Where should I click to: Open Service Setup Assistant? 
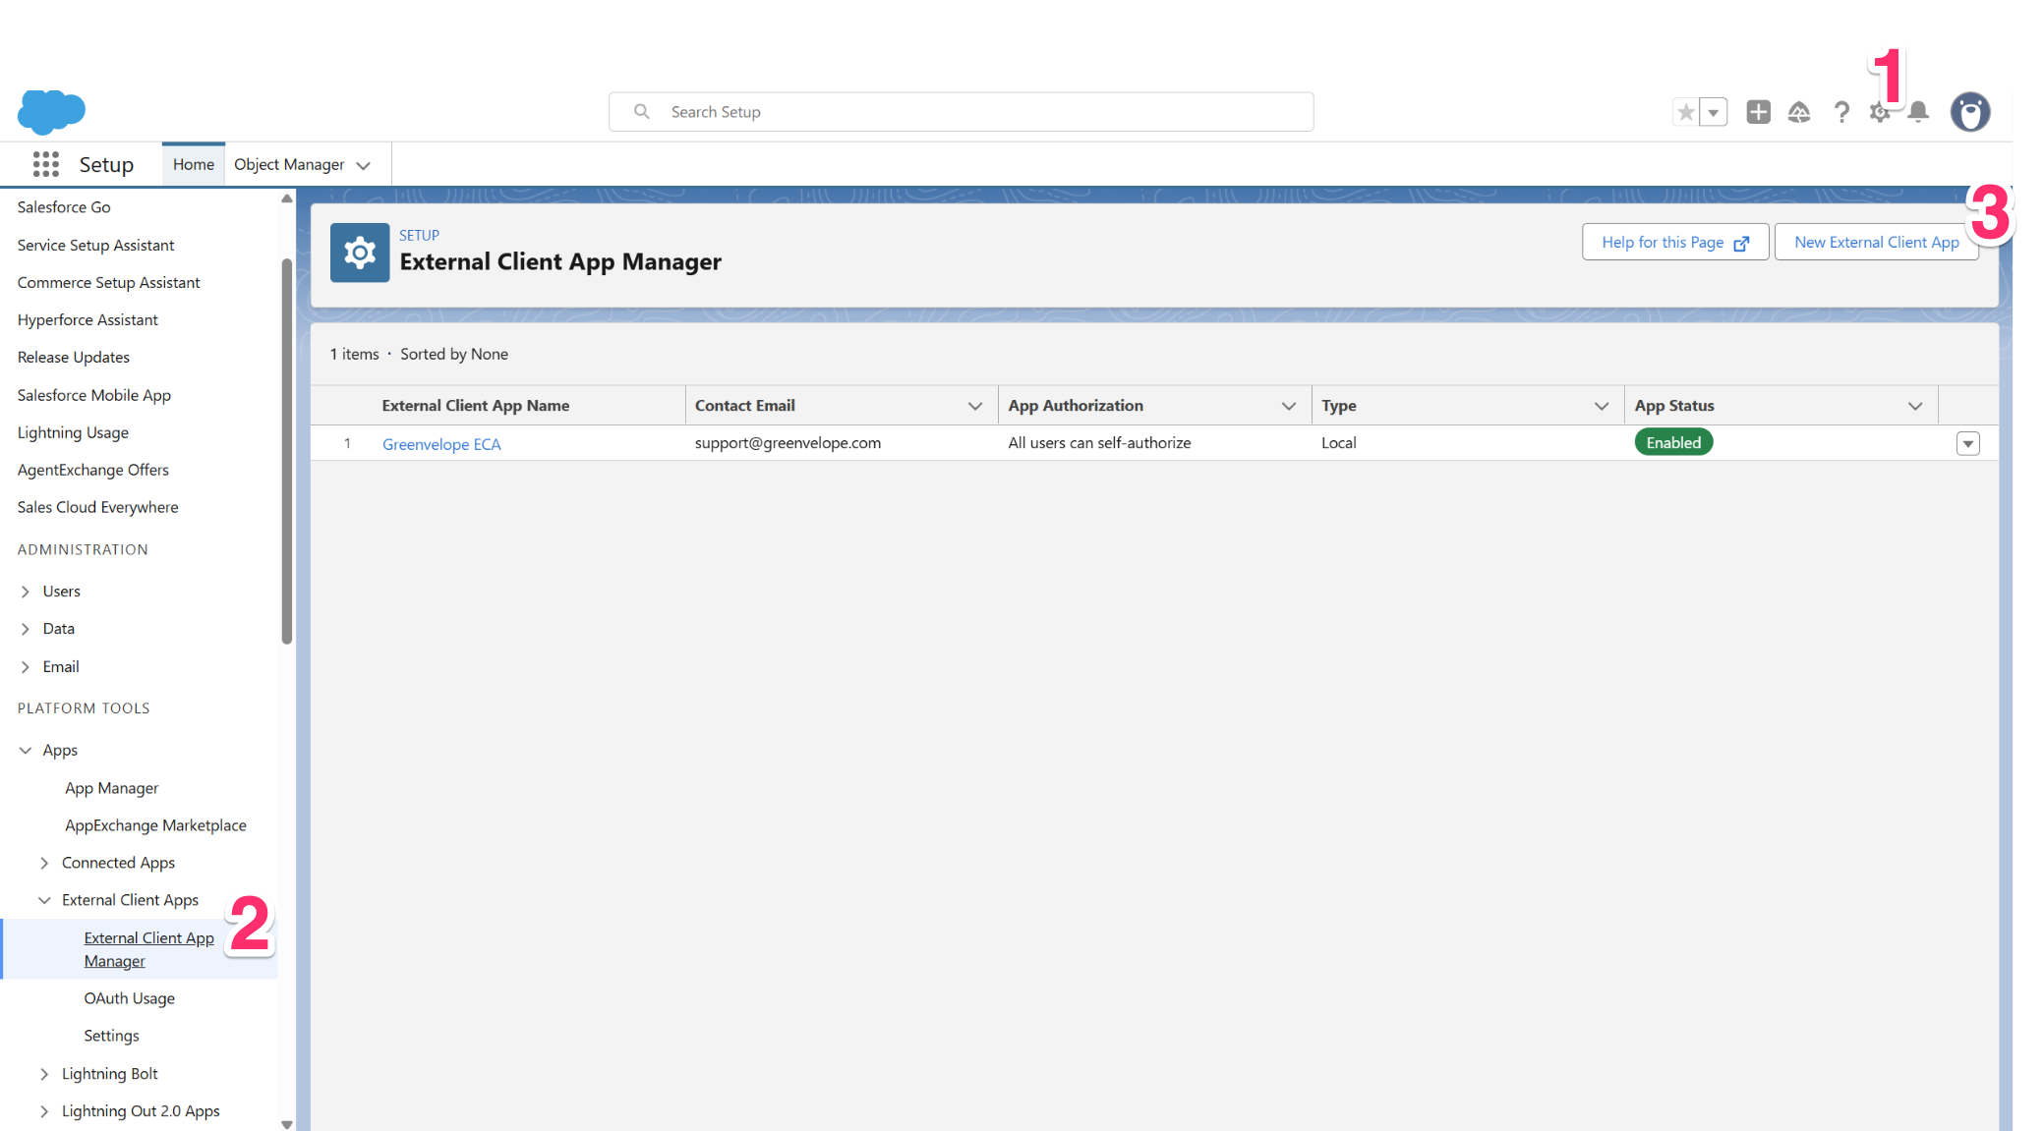pos(95,245)
